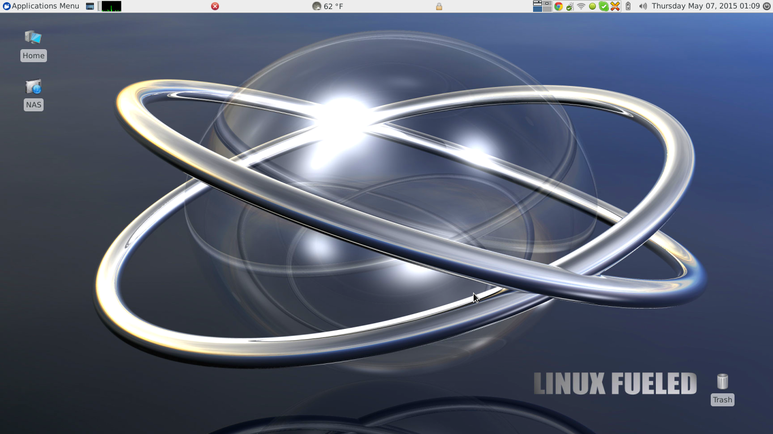Open the Chrome tray icon
773x434 pixels.
coord(559,6)
